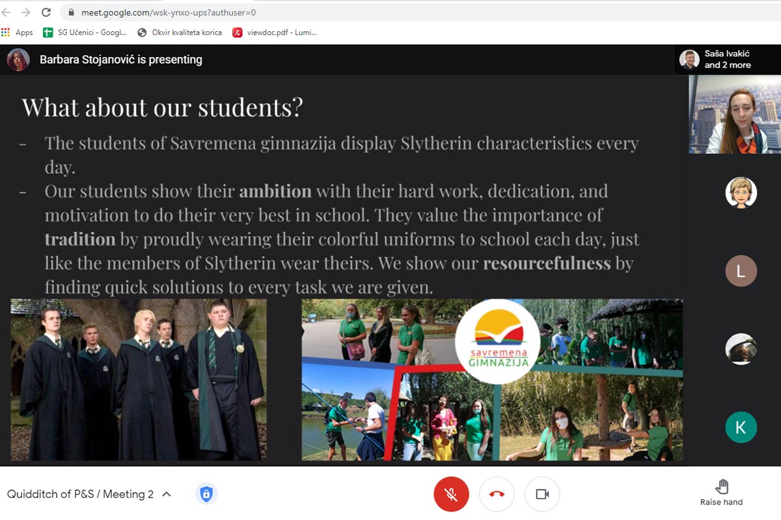
Task: Raise hand in the meeting
Action: [721, 492]
